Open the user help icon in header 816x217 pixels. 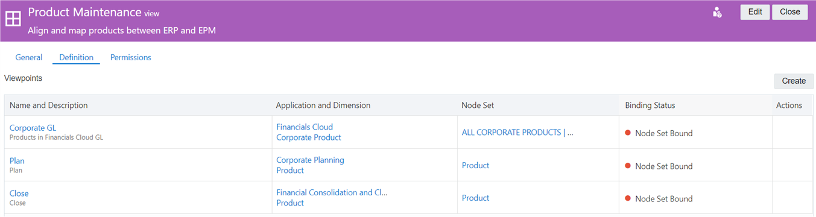click(717, 12)
